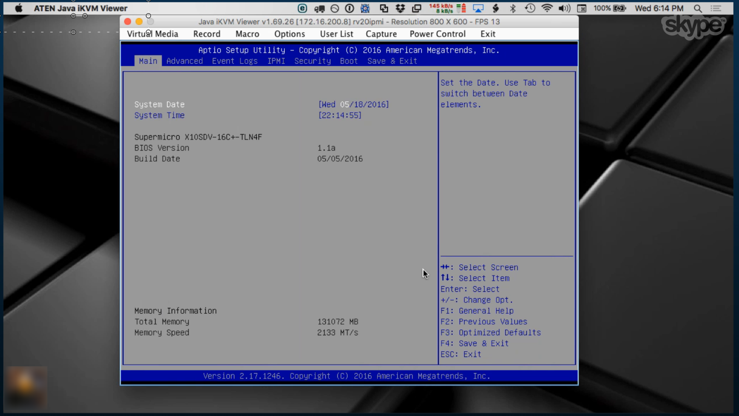Click the ESC: Exit hint

point(461,354)
